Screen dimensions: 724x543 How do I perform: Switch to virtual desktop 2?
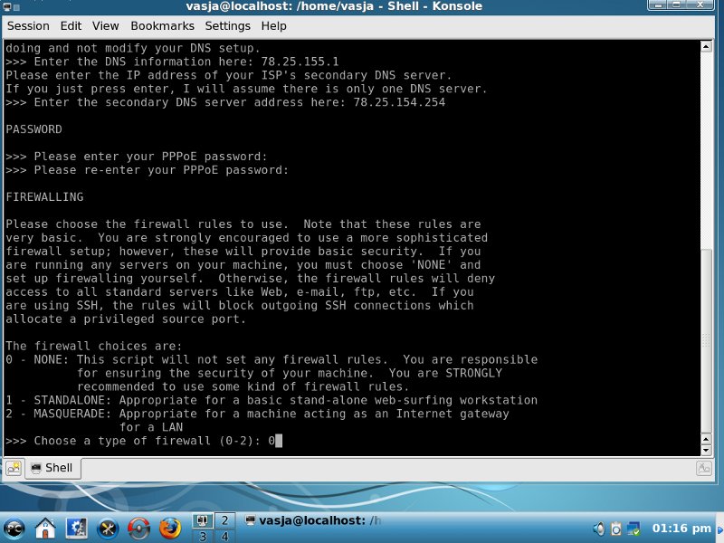click(224, 519)
